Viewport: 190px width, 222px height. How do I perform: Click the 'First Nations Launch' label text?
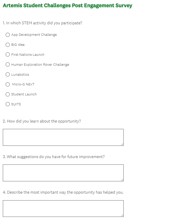[28, 55]
